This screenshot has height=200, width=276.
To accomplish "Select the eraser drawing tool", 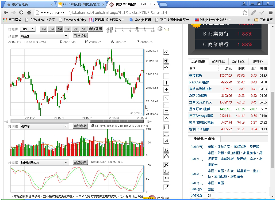I will 166,52.
